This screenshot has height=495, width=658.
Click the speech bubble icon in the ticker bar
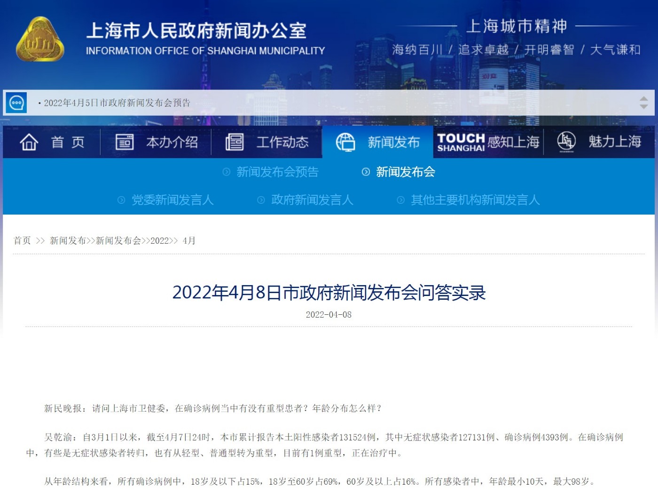pos(17,103)
